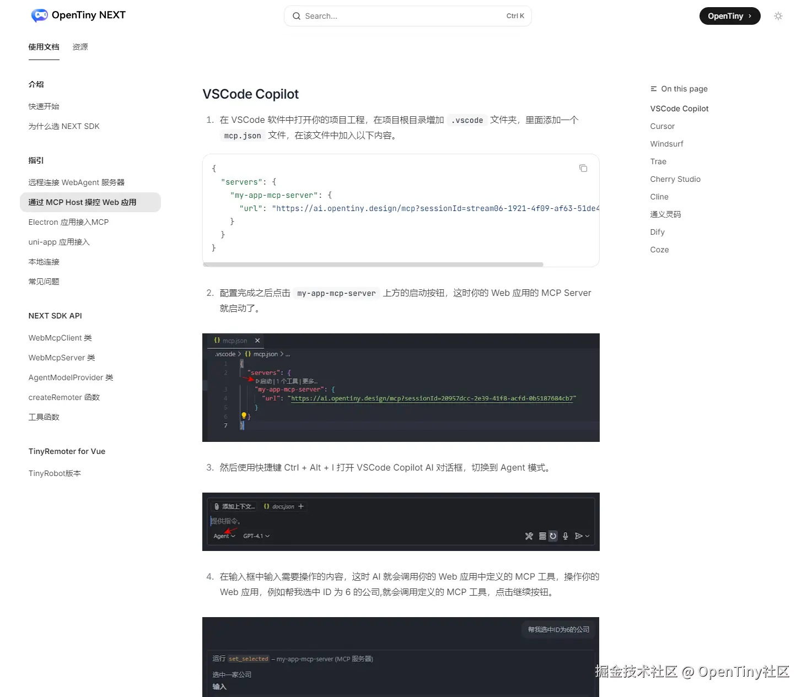Copy the mcp.json code block

pos(583,168)
